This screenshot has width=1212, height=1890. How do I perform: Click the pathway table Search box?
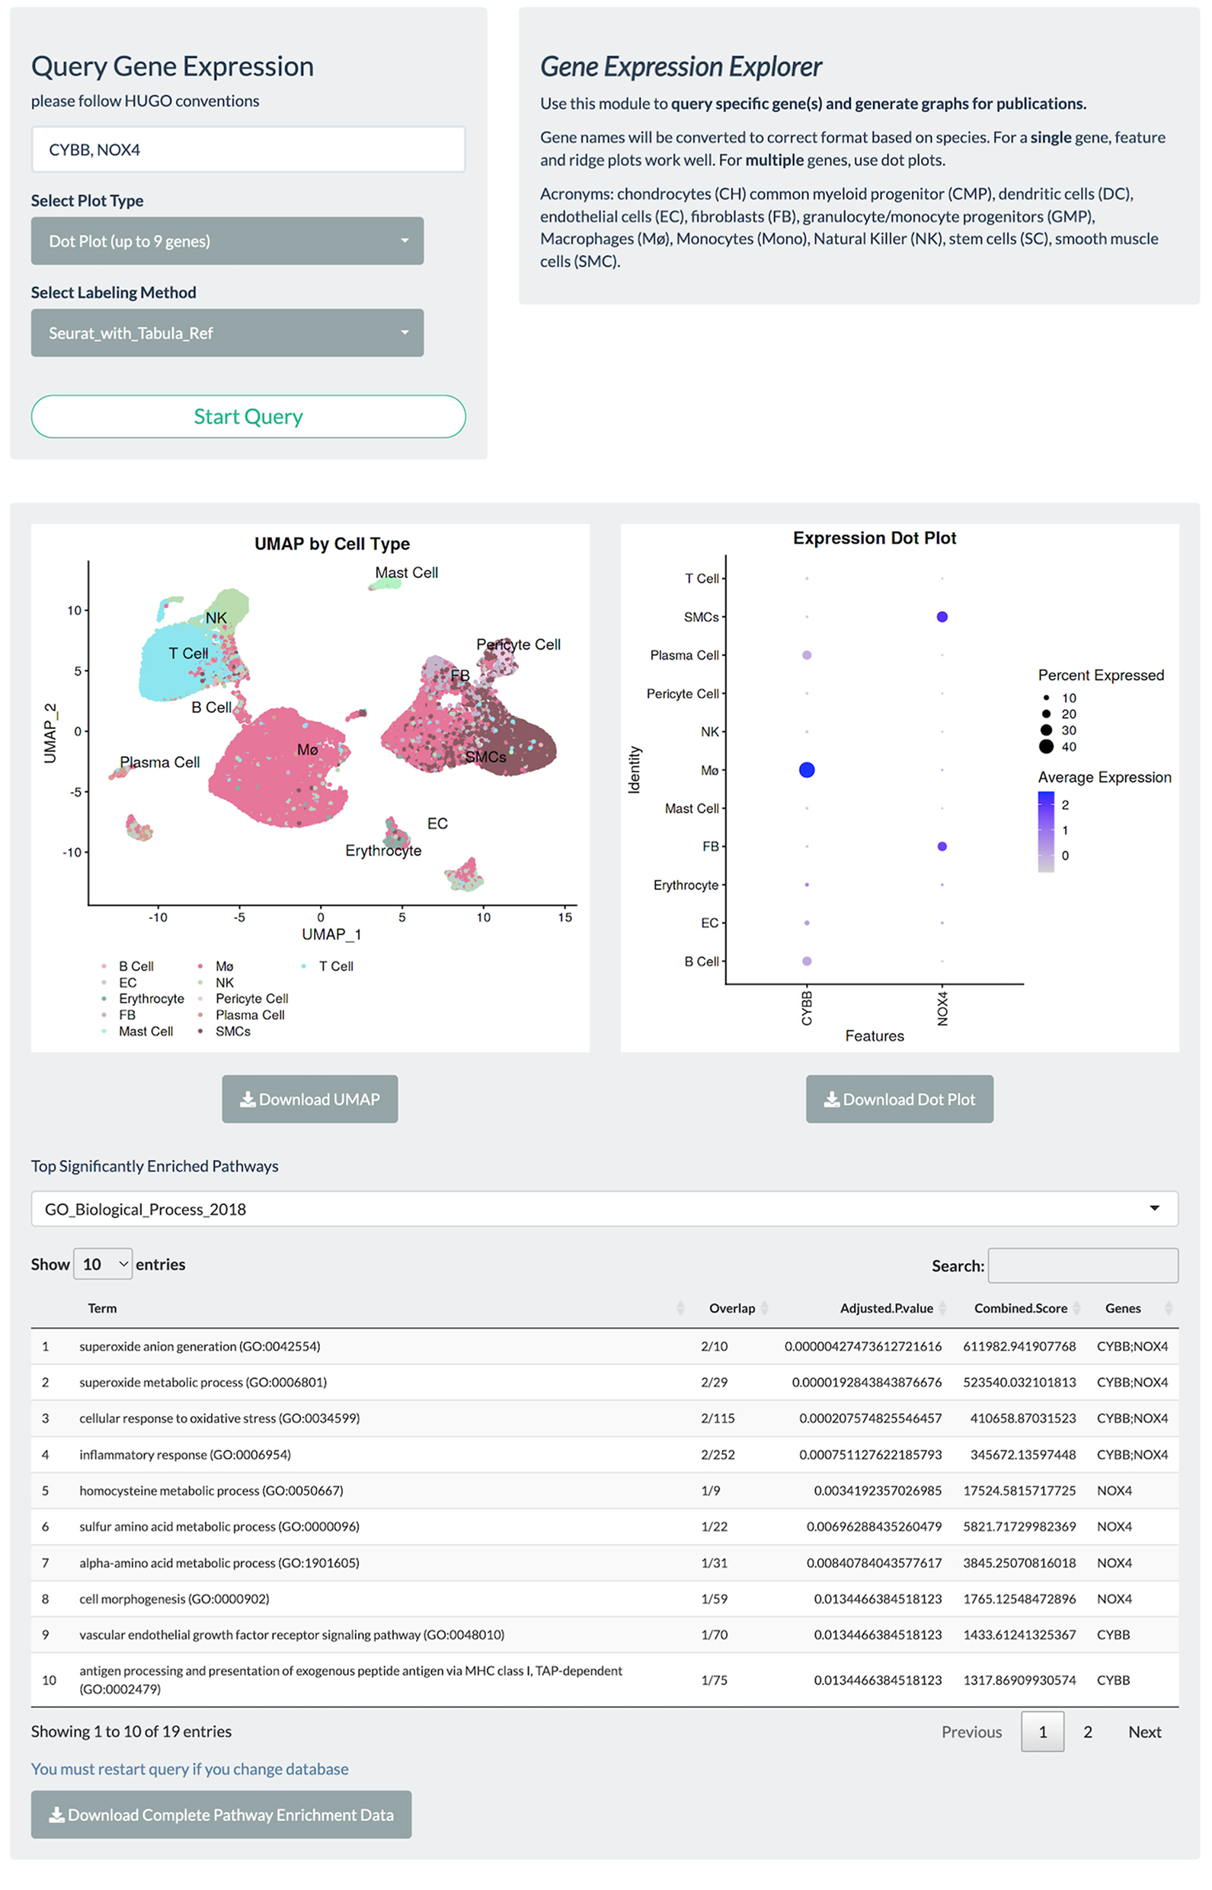tap(1083, 1265)
